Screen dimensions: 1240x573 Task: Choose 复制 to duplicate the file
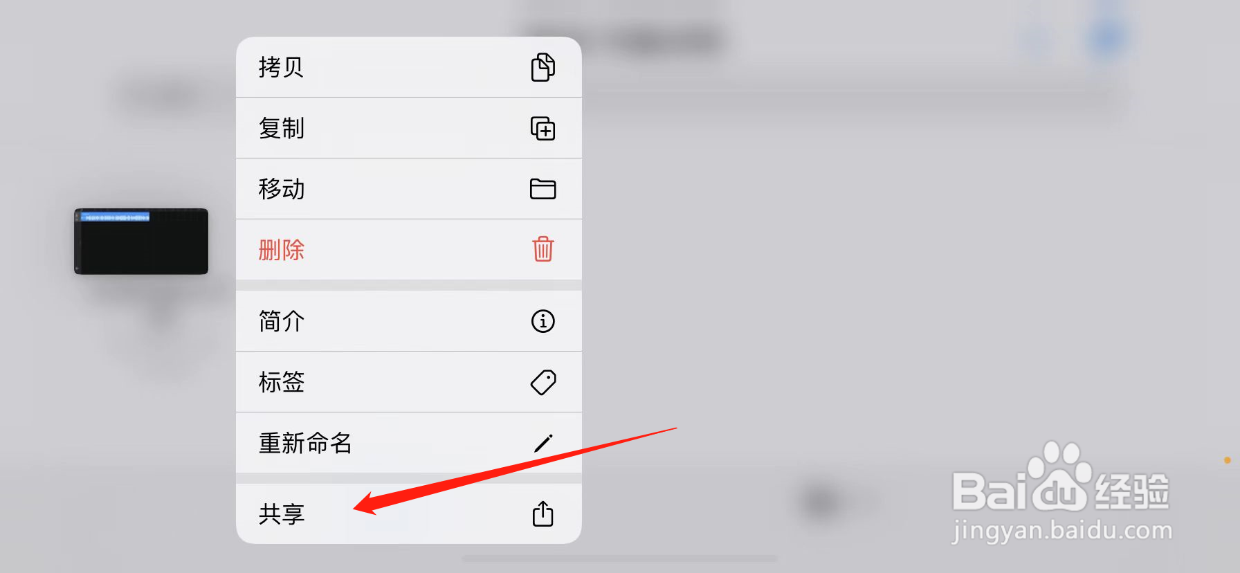click(409, 128)
